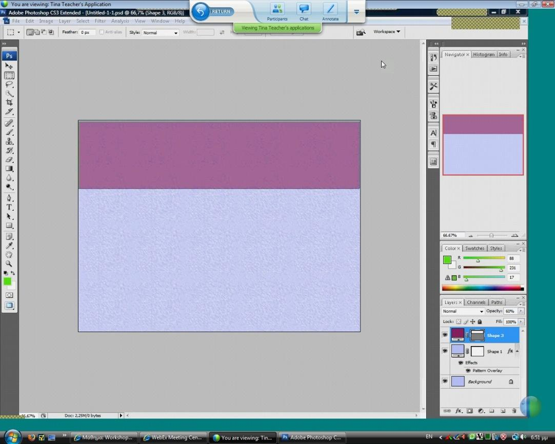Viewport: 555px width, 444px height.
Task: Select the Lasso tool
Action: click(9, 85)
